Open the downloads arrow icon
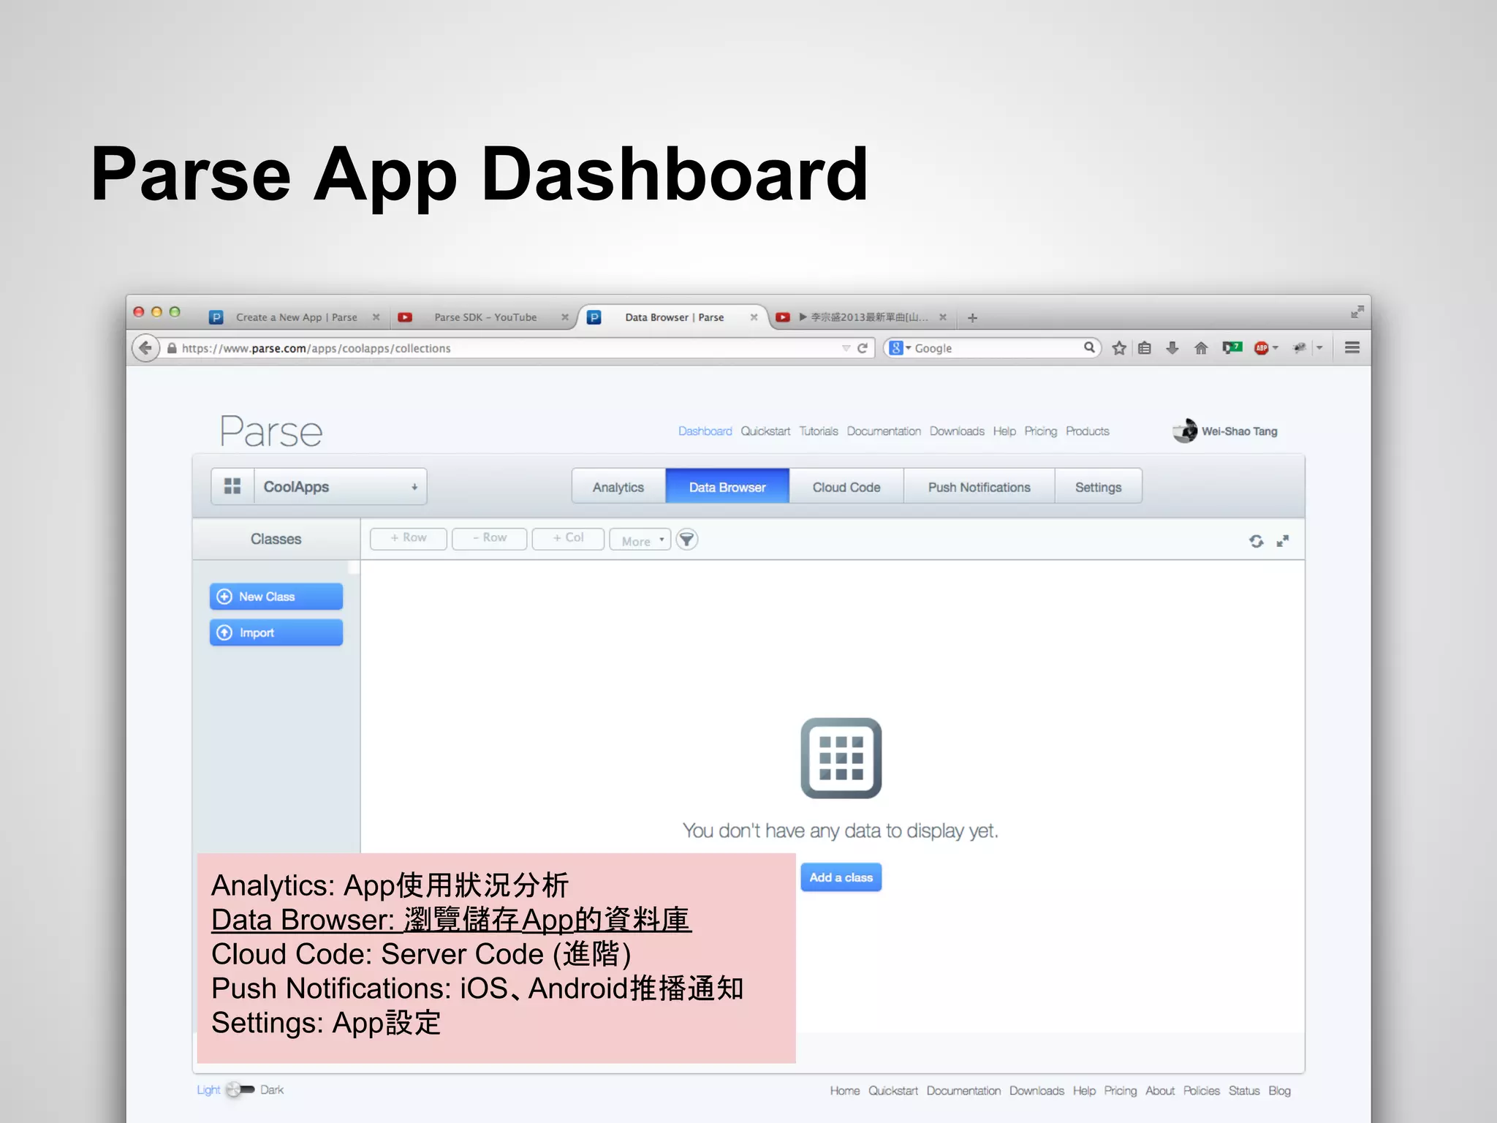Screen dimensions: 1497x1123 [x=1172, y=348]
